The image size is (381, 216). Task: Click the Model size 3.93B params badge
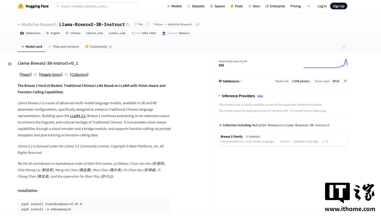point(292,81)
